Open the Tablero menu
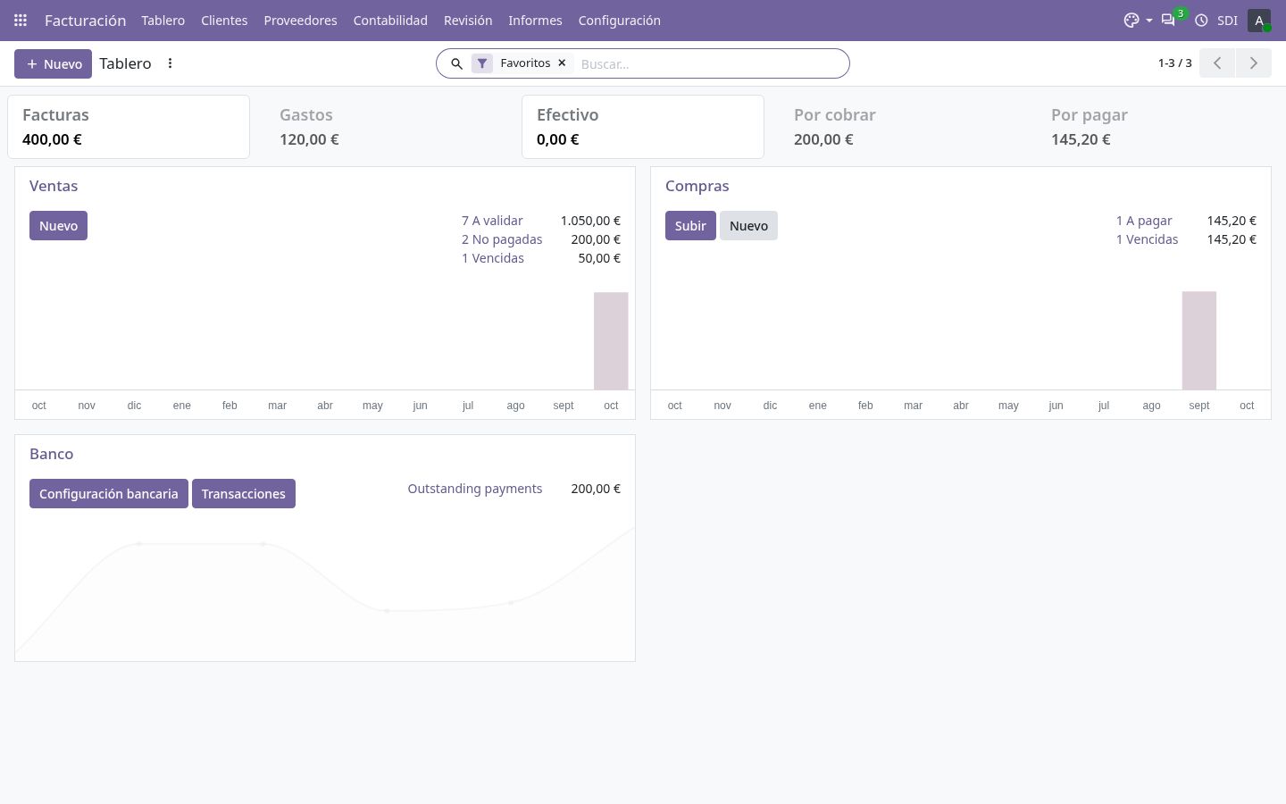Screen dimensions: 1286x804 [163, 20]
